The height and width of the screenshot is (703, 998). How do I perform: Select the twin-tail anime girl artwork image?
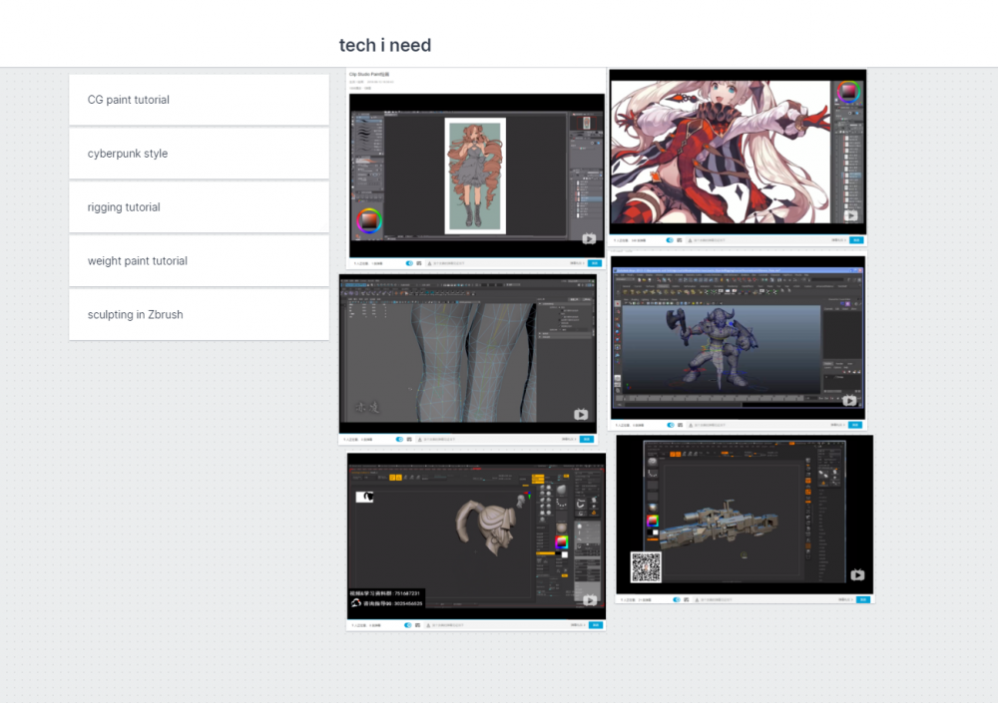[x=720, y=152]
